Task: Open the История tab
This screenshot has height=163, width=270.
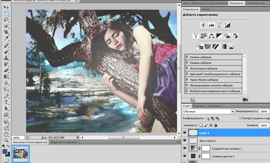Action: (x=222, y=3)
